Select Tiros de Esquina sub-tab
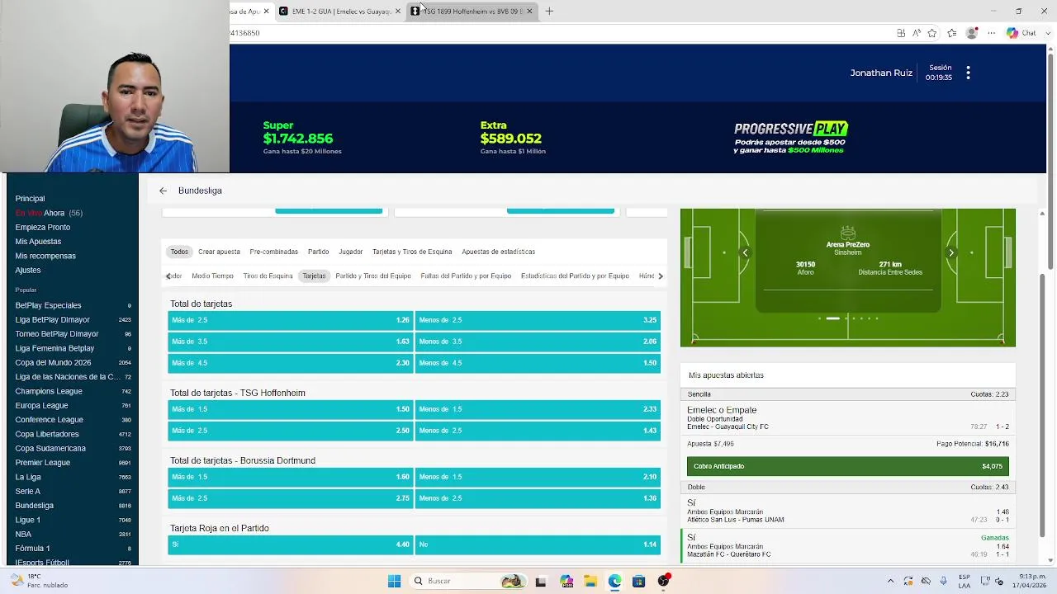The image size is (1057, 594). (268, 276)
